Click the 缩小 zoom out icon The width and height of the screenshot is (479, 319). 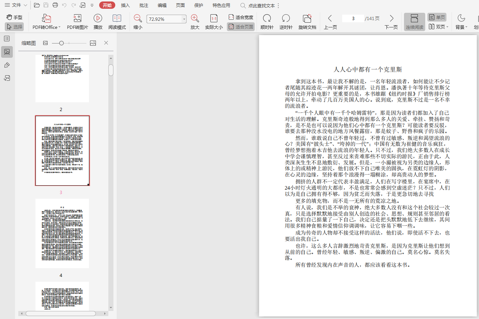(x=138, y=18)
